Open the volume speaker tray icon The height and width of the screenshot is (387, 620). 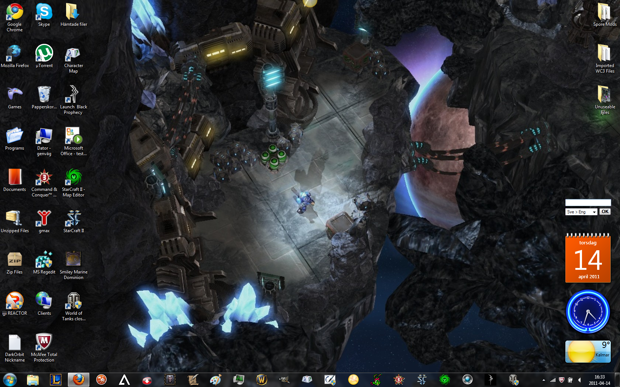(x=579, y=380)
